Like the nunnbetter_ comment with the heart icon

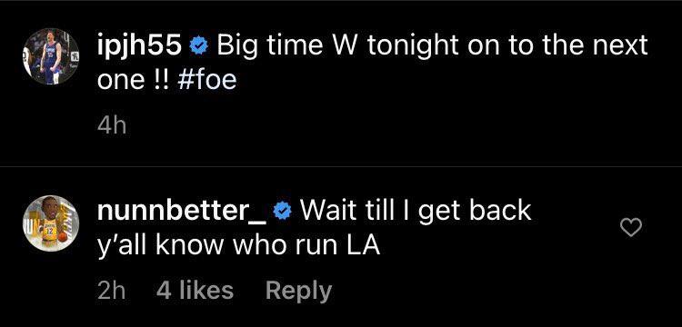coord(630,228)
